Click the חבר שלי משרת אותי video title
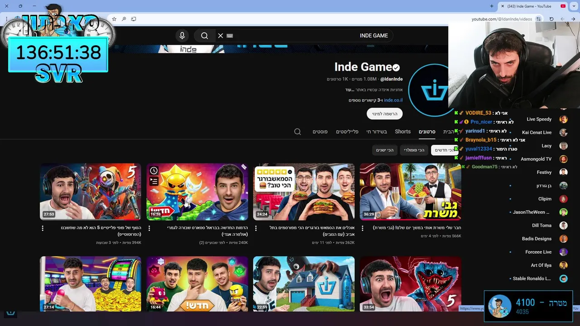The height and width of the screenshot is (326, 580). click(x=417, y=228)
